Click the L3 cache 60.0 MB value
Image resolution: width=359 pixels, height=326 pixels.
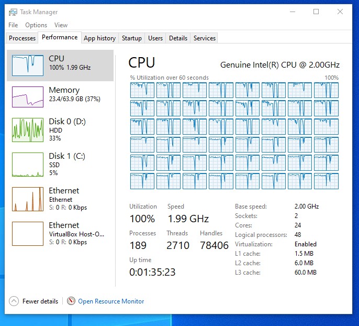(x=306, y=273)
